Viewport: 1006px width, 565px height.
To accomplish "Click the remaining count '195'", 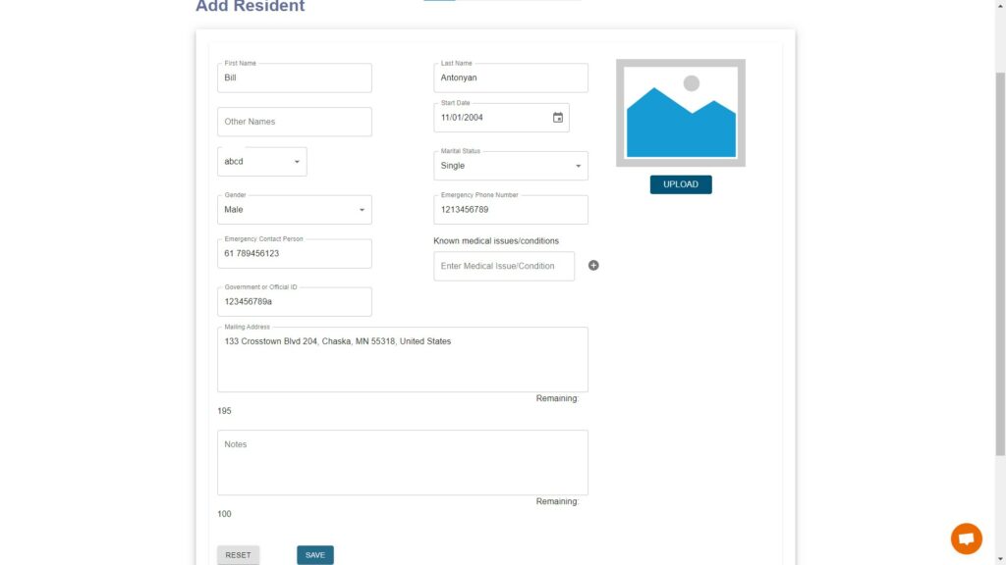I will 224,411.
